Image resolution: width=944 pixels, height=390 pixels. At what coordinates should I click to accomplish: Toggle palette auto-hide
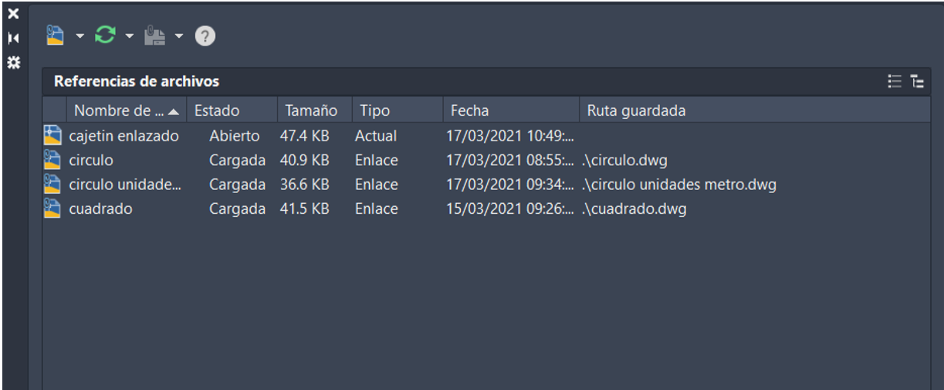click(13, 38)
